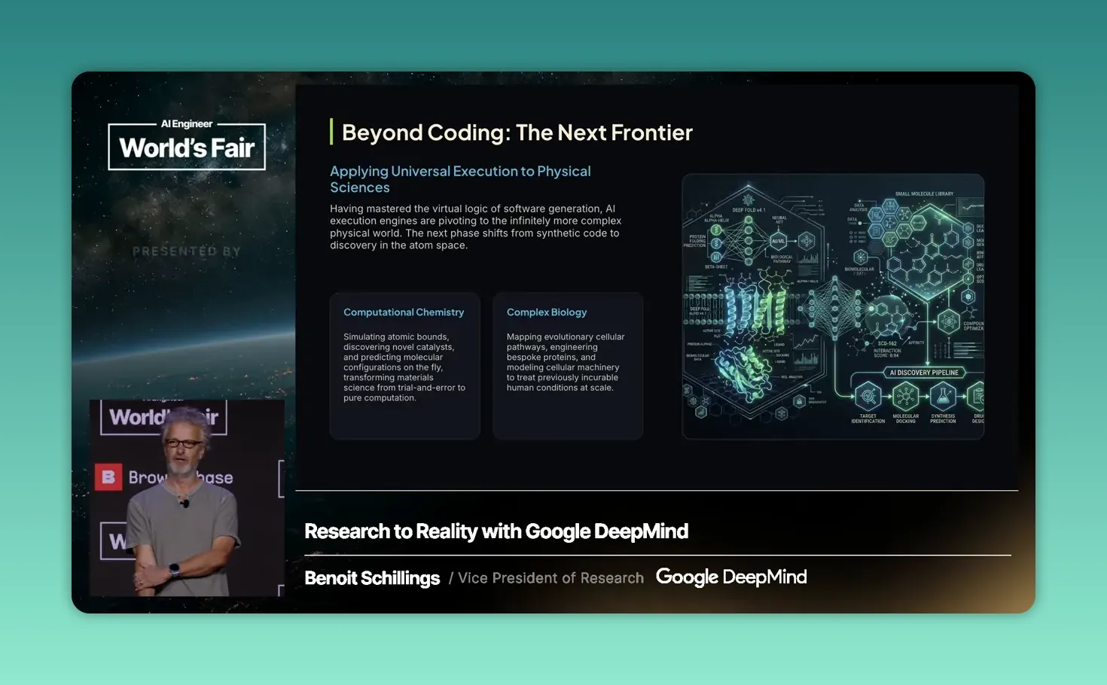Image resolution: width=1107 pixels, height=685 pixels.
Task: Click the Google DeepMind logo
Action: (731, 577)
